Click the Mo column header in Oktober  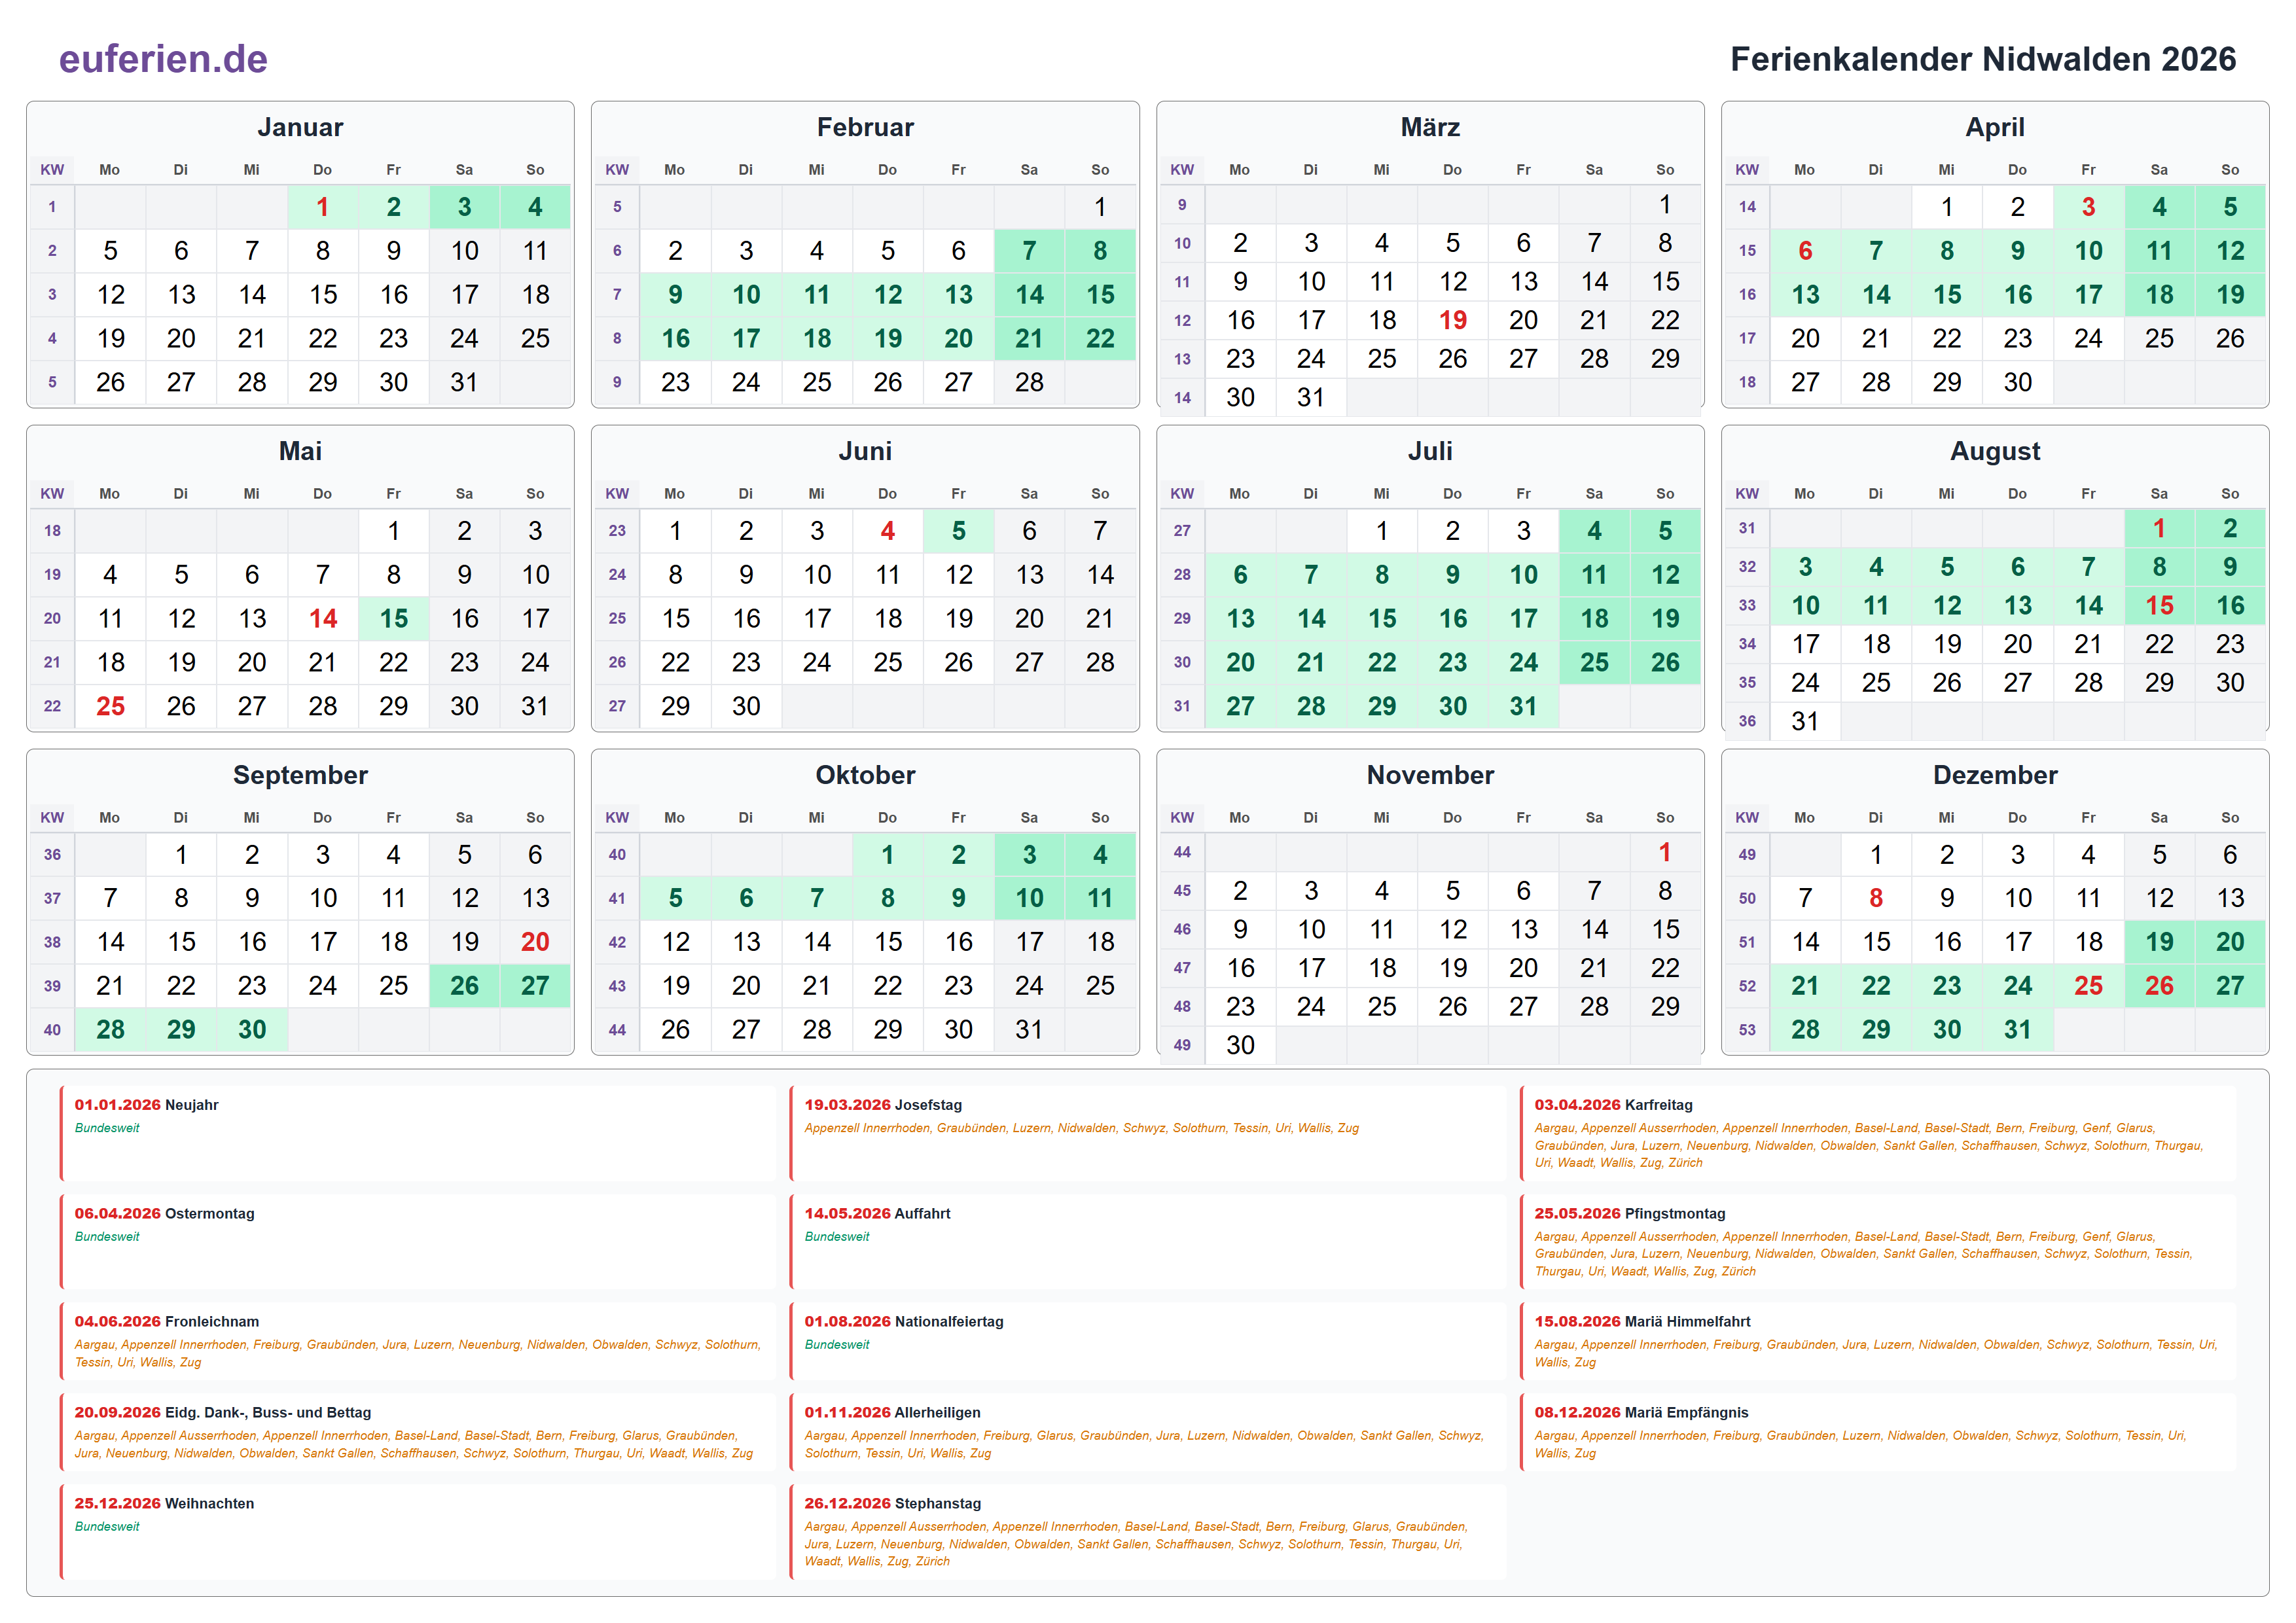tap(675, 818)
